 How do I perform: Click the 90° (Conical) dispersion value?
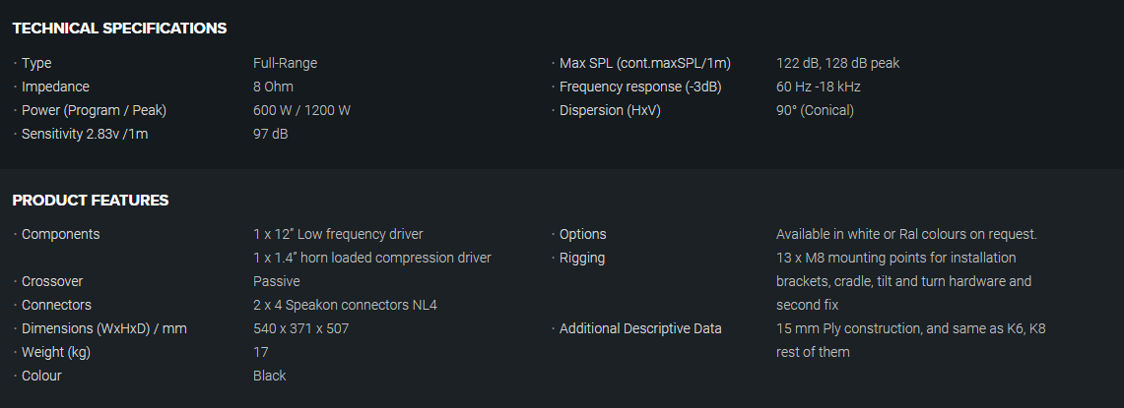pos(815,110)
